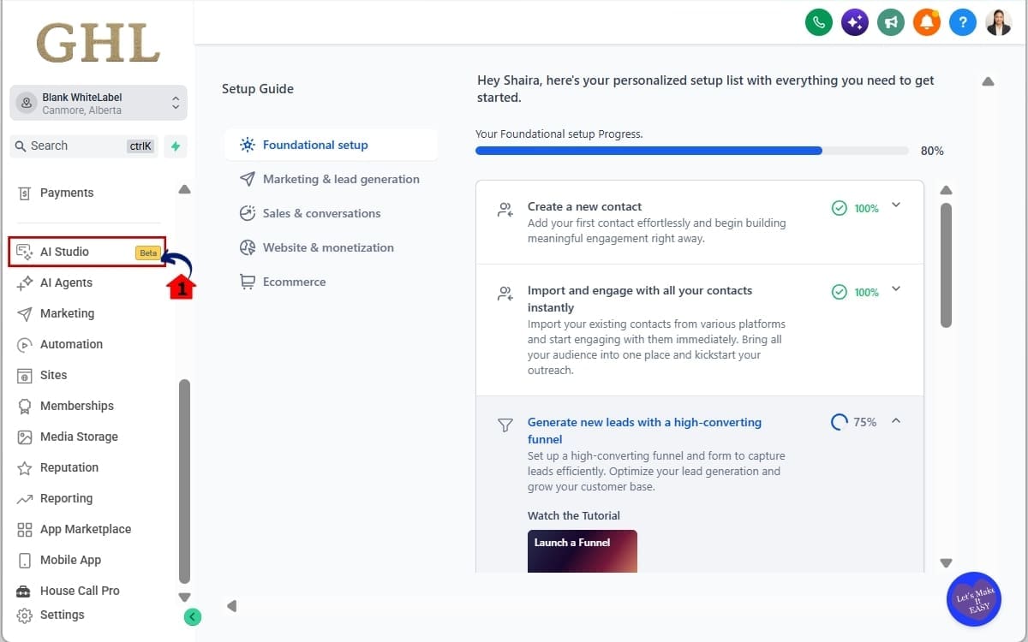
Task: Select the Ecommerce tab
Action: click(x=331, y=282)
